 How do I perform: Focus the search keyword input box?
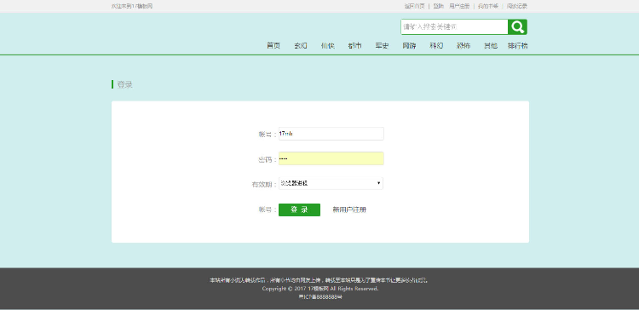454,27
